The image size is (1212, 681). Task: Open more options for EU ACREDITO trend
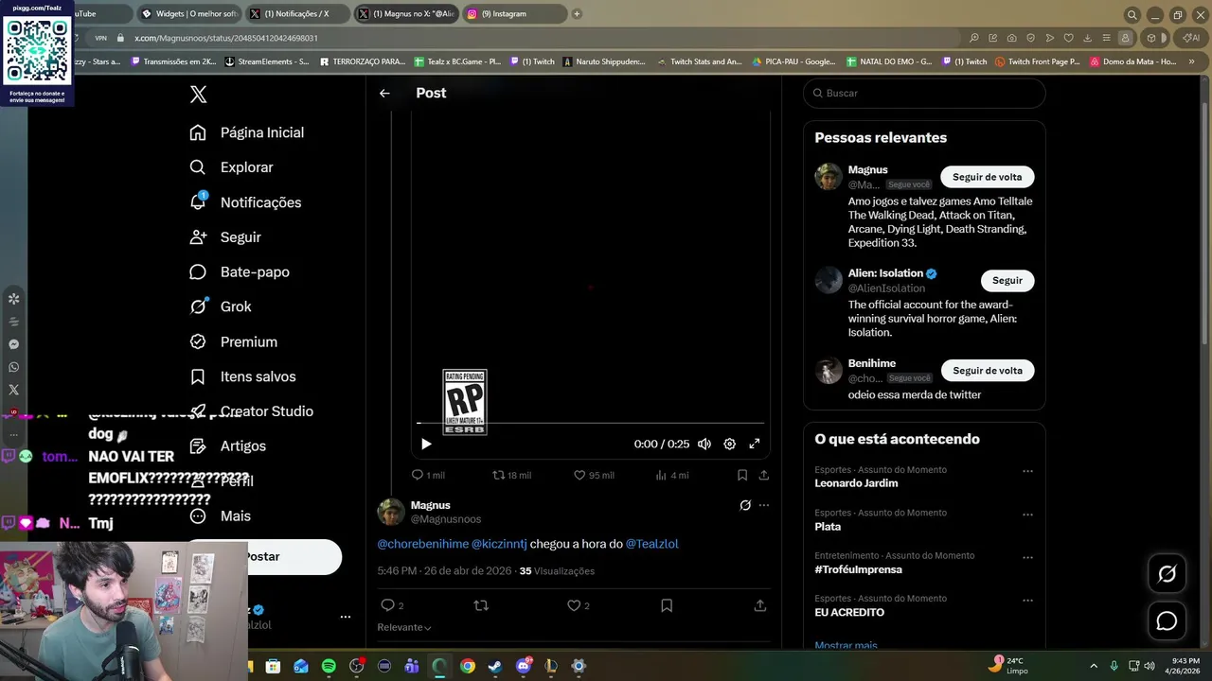point(1027,600)
